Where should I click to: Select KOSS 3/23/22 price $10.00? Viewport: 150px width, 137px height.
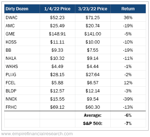point(93,42)
